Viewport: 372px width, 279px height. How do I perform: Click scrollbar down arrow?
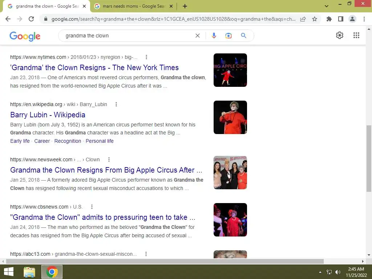coord(369,255)
